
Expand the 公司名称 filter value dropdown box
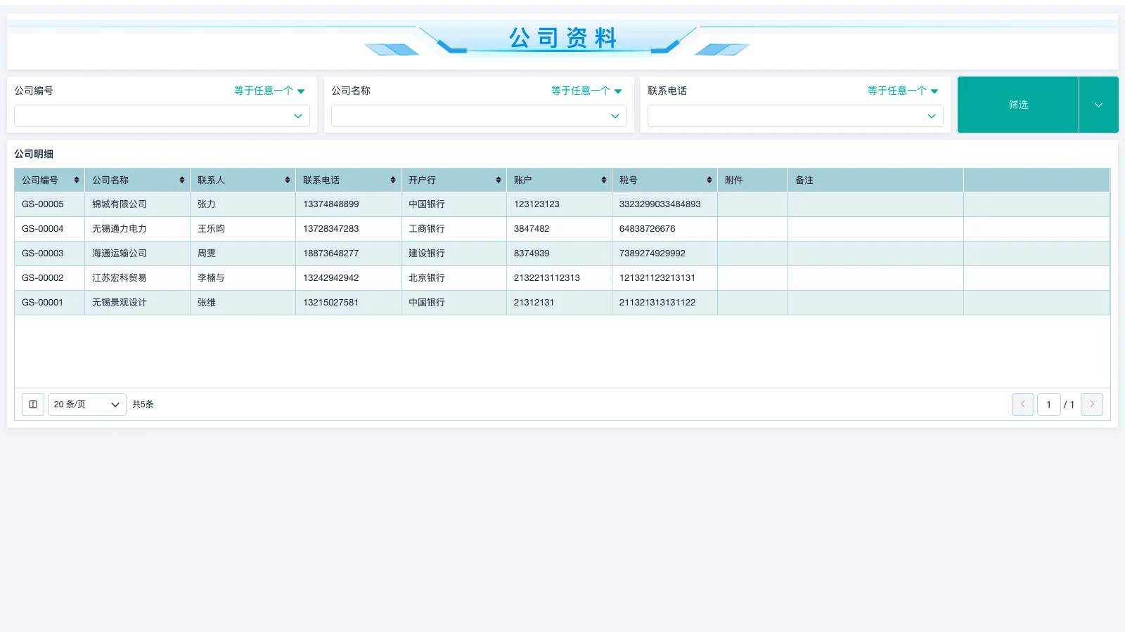pyautogui.click(x=479, y=116)
